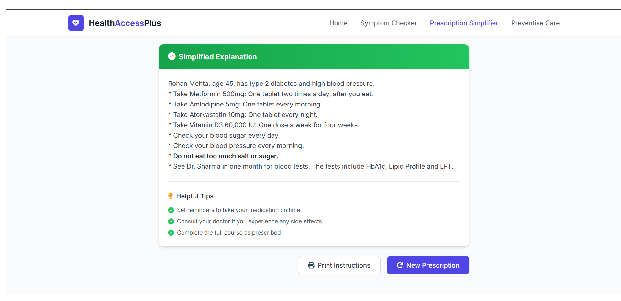Go to the Home page

(x=338, y=23)
